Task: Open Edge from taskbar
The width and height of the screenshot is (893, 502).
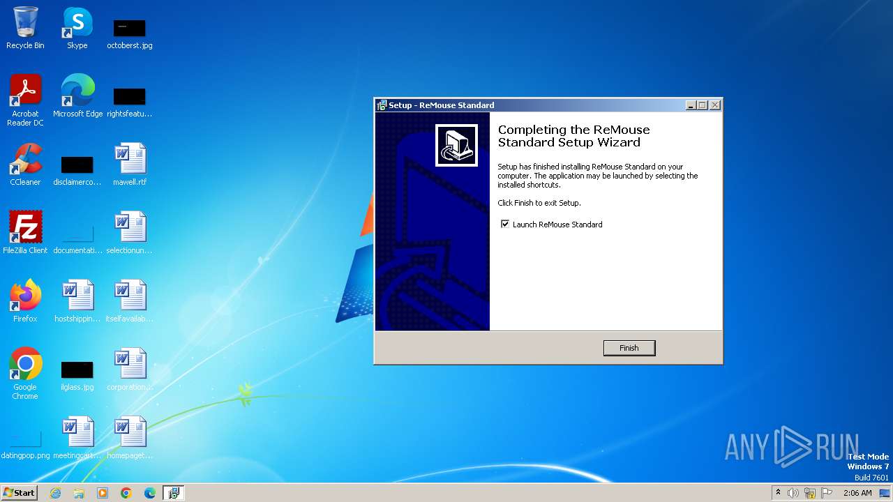Action: (x=150, y=493)
